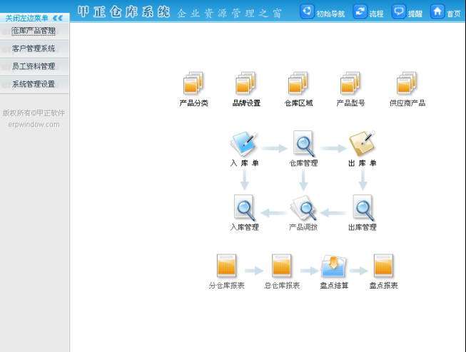
Task: Click the 品牌设置 icon
Action: click(x=246, y=83)
